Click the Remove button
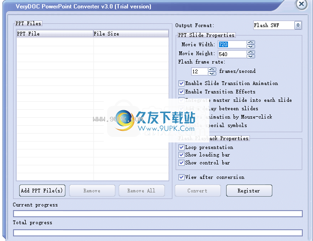313x241 pixels. pyautogui.click(x=92, y=191)
